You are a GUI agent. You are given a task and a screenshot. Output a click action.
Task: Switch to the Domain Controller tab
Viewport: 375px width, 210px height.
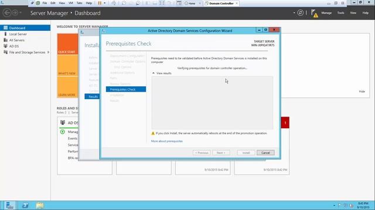pyautogui.click(x=221, y=3)
